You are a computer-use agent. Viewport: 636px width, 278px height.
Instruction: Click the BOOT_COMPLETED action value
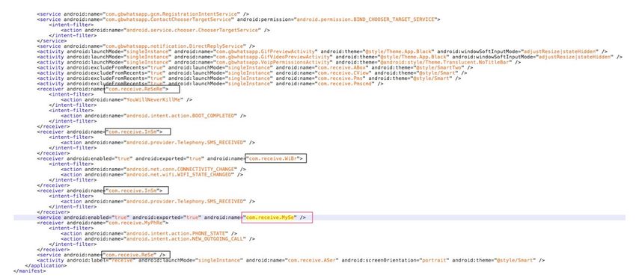[x=180, y=116]
